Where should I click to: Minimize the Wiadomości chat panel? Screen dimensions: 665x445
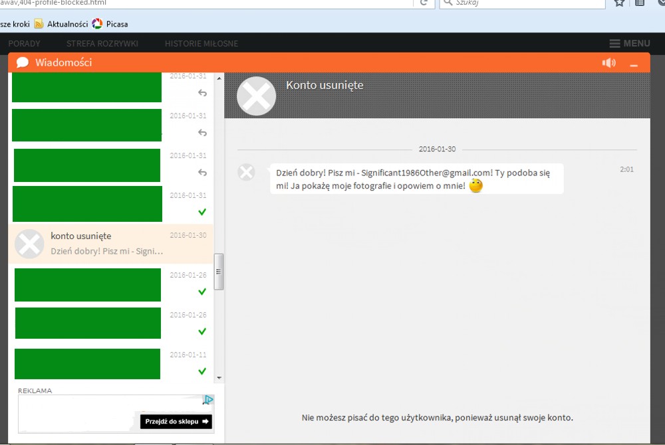[634, 64]
